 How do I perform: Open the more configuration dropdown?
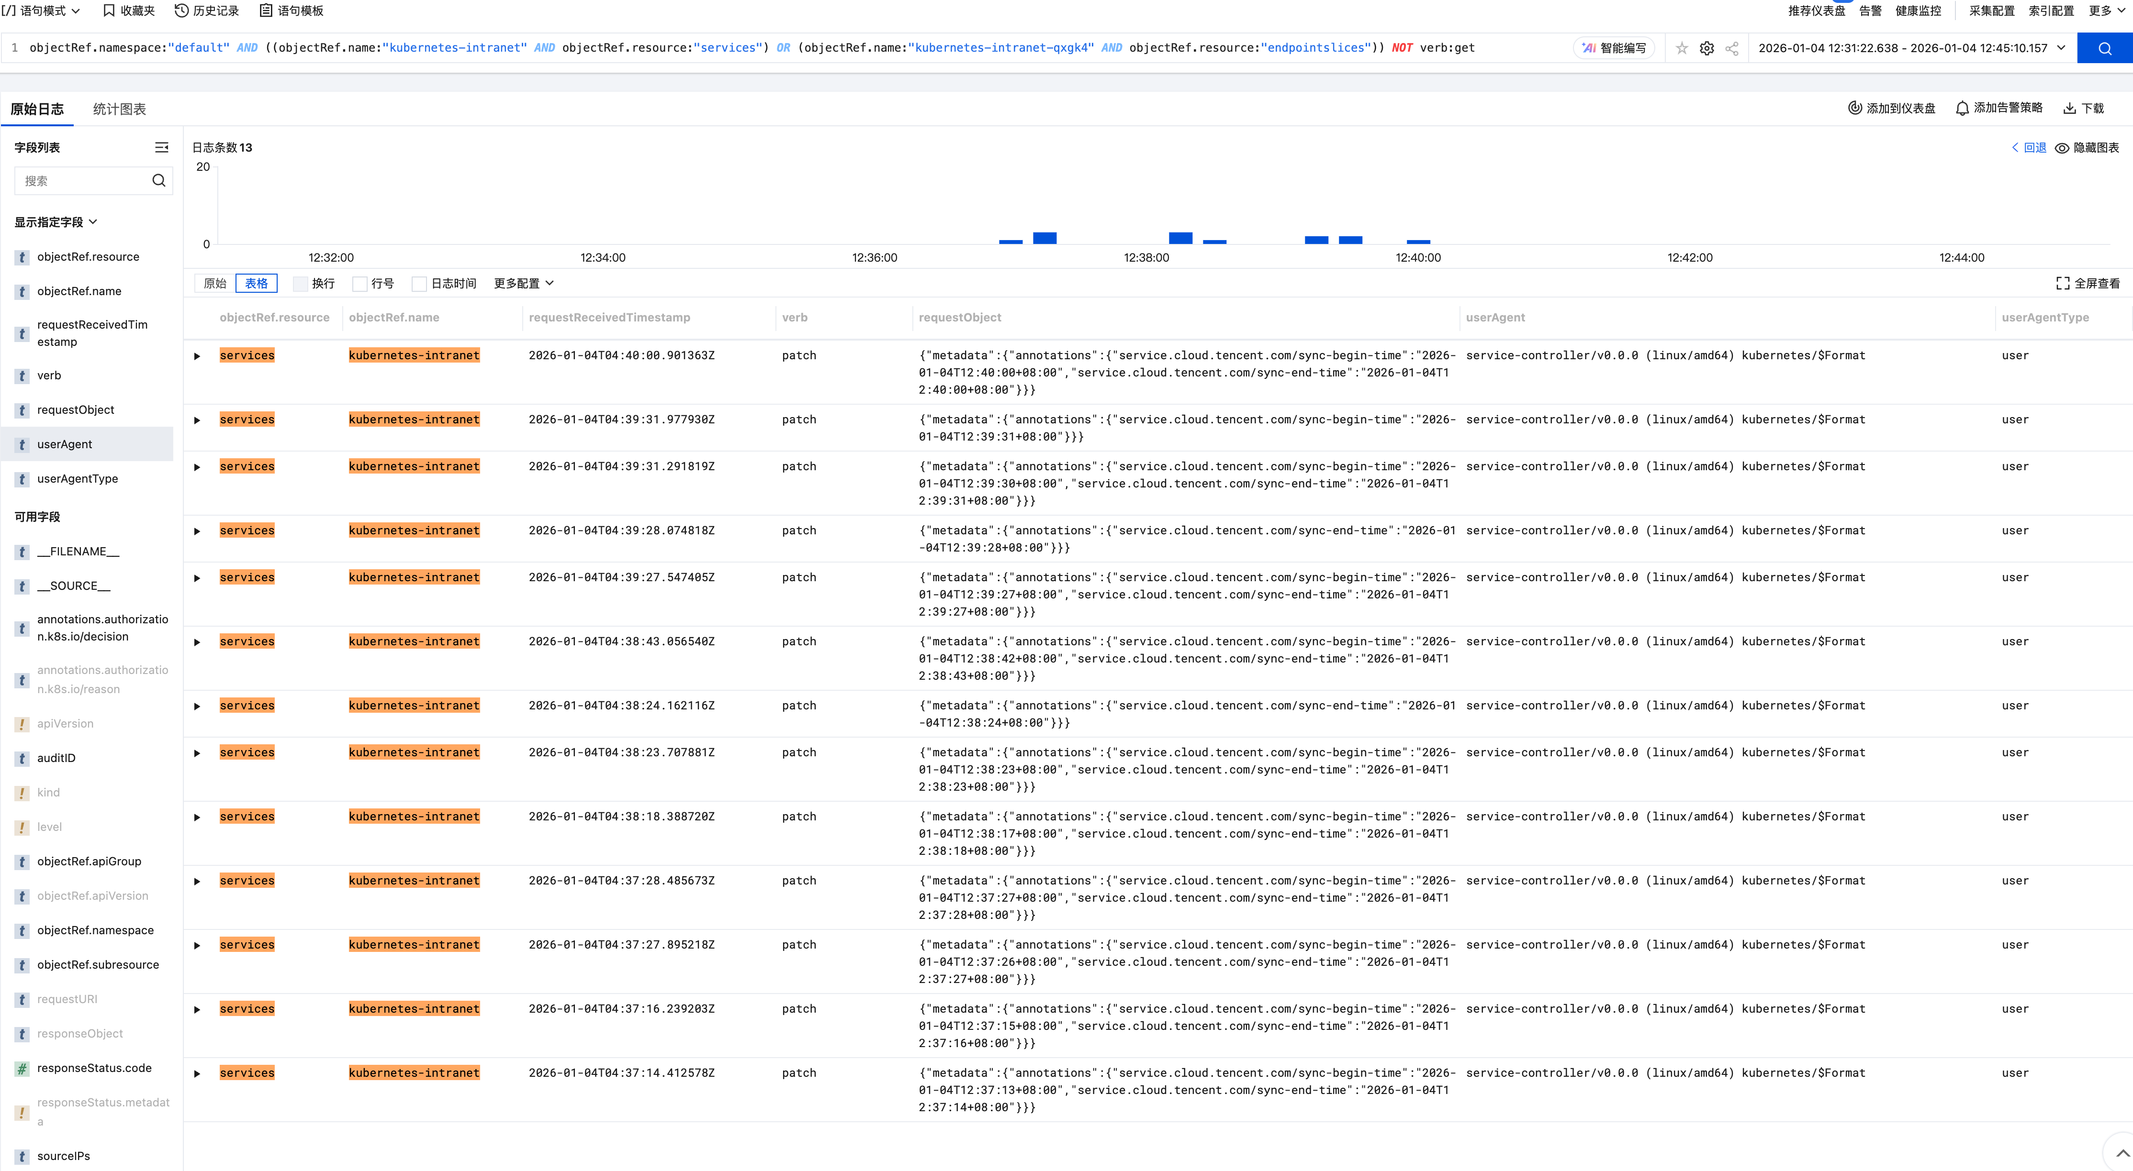click(x=523, y=283)
